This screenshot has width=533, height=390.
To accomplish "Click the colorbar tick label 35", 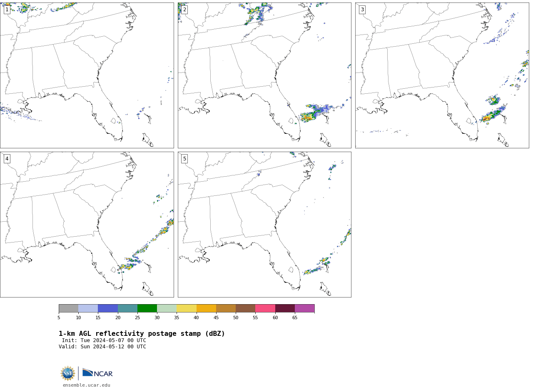I will (177, 318).
